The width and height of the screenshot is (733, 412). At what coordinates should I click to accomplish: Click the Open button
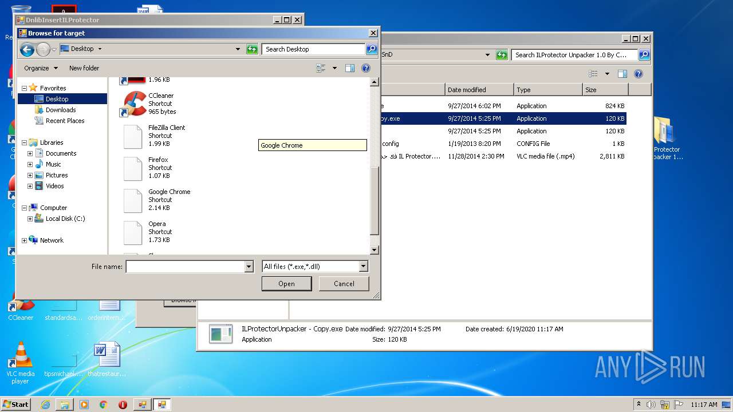tap(286, 284)
